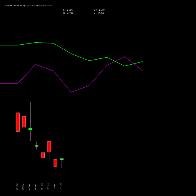Select the red candle above 29 Sep
Viewport: 196px width, 196px height.
coord(24,122)
